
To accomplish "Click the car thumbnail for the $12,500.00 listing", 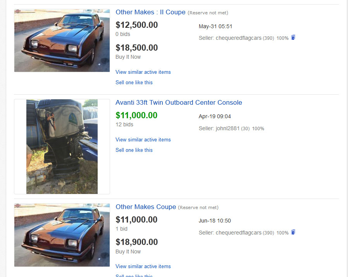I will [x=62, y=41].
